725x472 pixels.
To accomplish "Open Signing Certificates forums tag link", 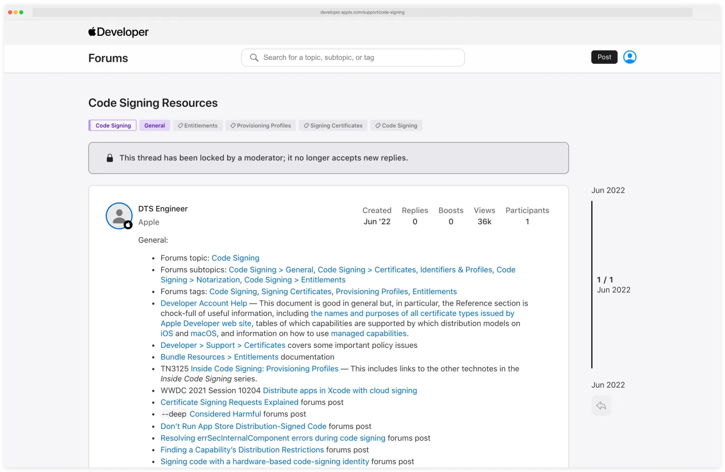I will tap(296, 291).
